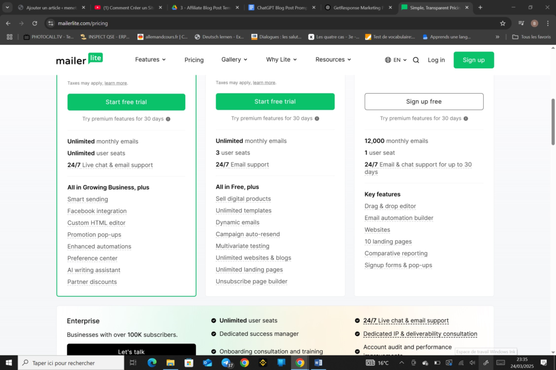
Task: Click the page vertical scrollbar thumb
Action: [x=553, y=122]
